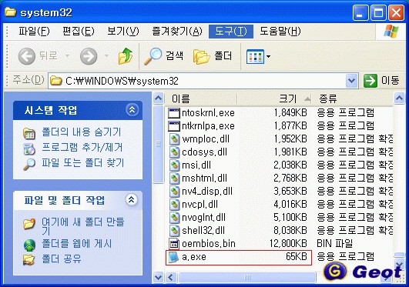Click the 프로그램 추가/제거 link

pos(82,148)
